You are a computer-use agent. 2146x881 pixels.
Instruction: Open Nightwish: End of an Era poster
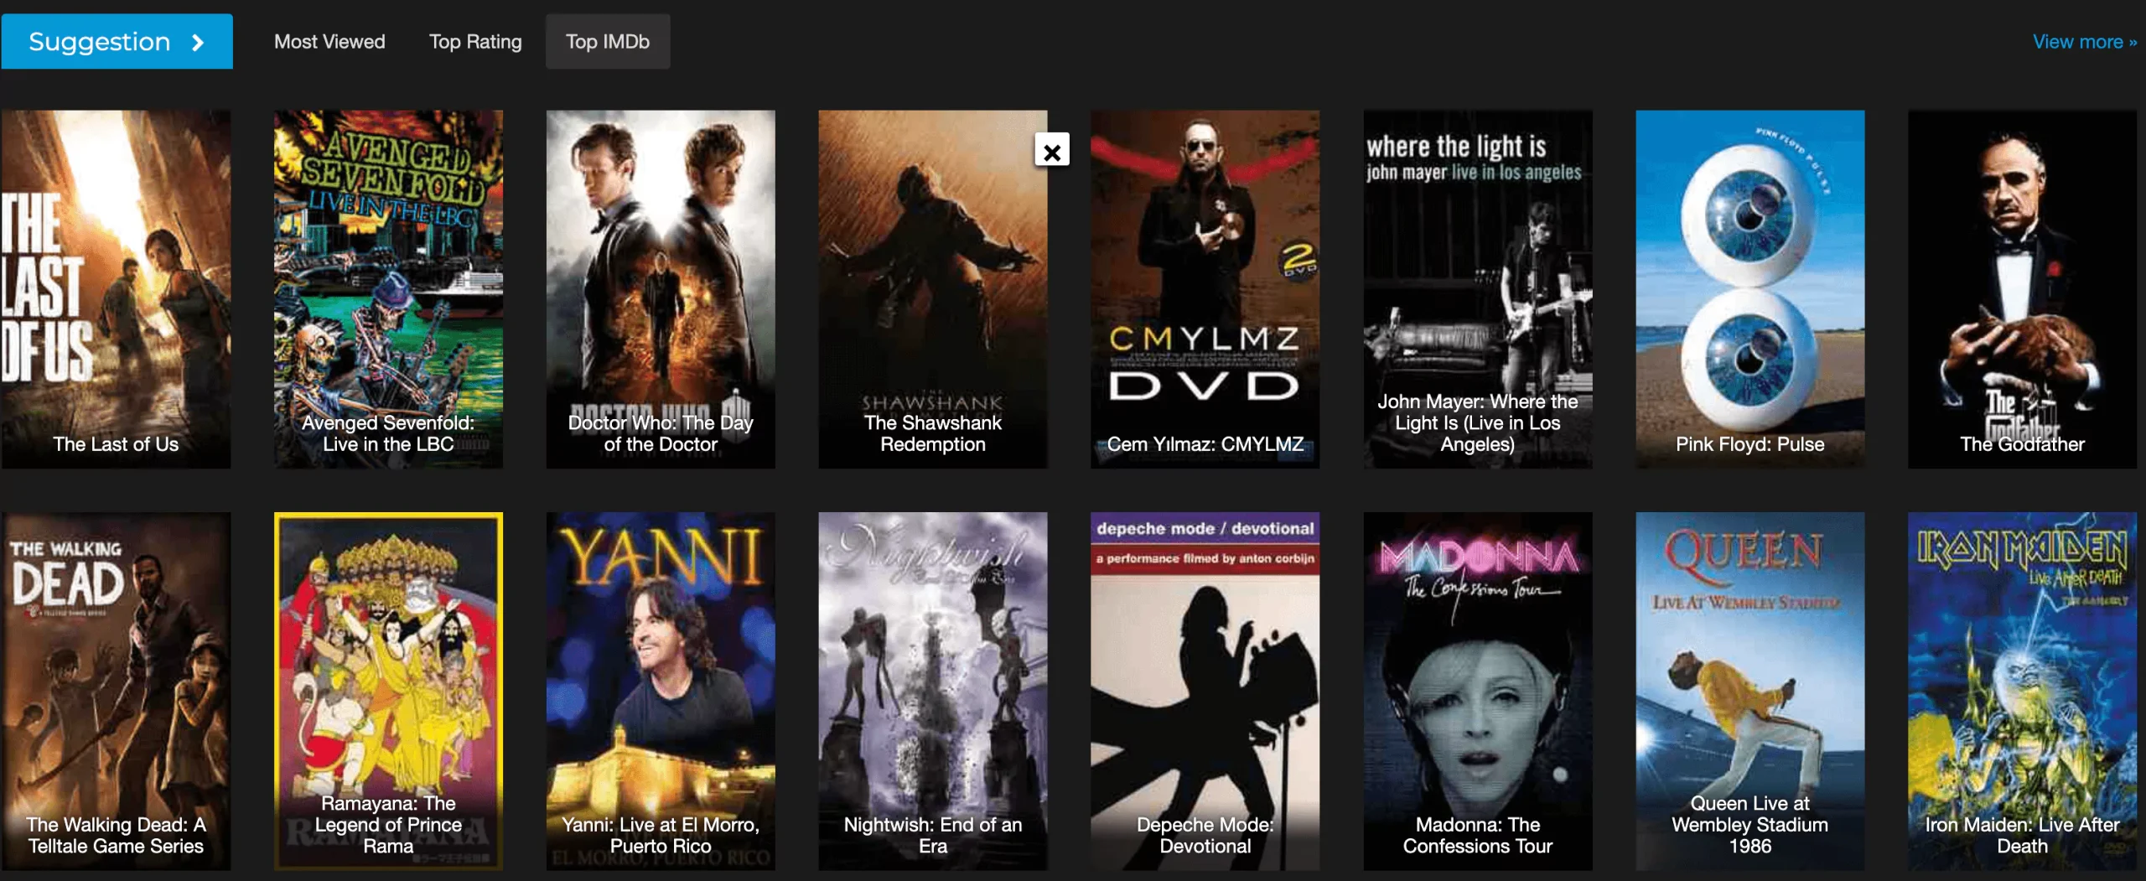coord(933,692)
